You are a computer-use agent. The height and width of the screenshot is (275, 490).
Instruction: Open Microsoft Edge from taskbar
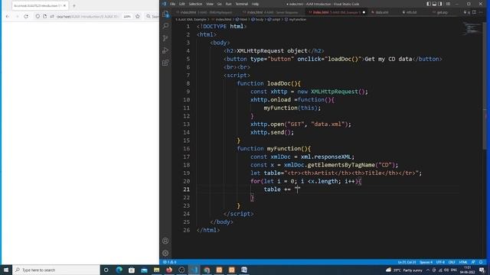119,270
